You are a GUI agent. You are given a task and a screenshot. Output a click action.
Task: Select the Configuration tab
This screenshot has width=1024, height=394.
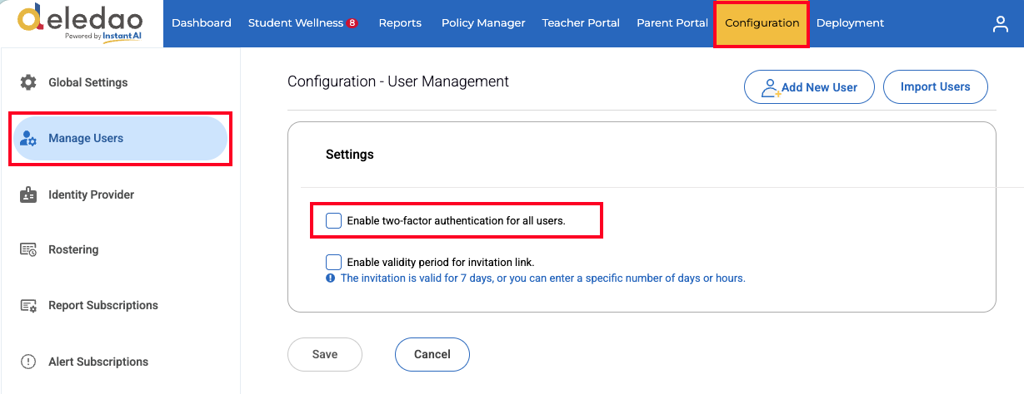[x=762, y=23]
